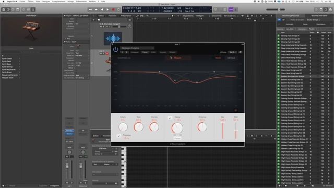The width and height of the screenshot is (334, 188).
Task: Click the red Record button
Action: coord(113,9)
